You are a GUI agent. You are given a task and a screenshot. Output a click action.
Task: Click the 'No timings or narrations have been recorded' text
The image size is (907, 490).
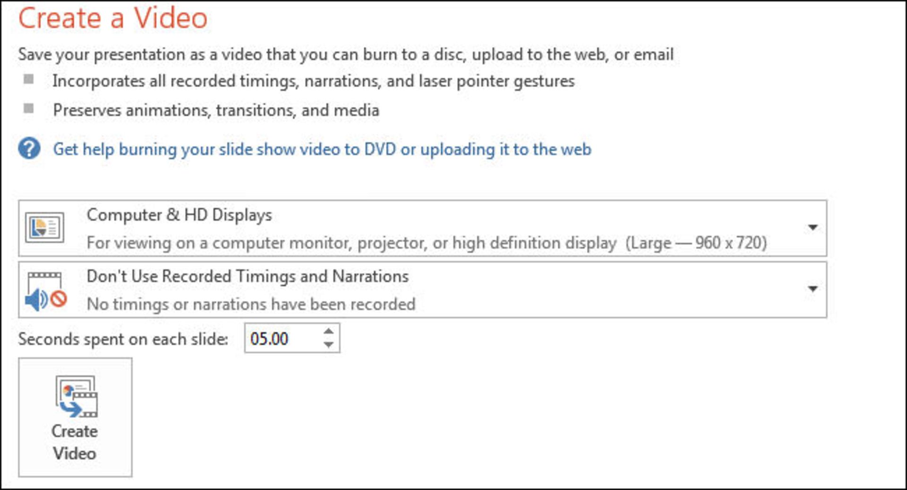251,304
